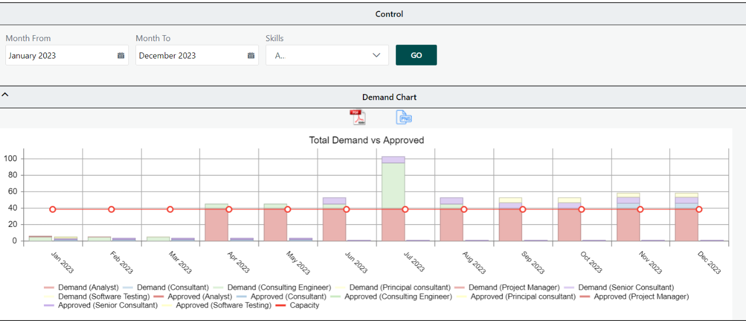Toggle Approved (Principal consultant) legend item
This screenshot has height=321, width=746.
(516, 297)
